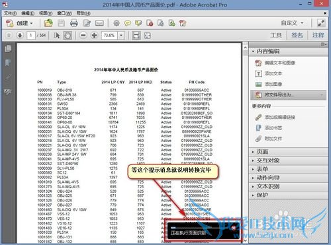Show bookmarks panel in left sidebar

coord(8,63)
